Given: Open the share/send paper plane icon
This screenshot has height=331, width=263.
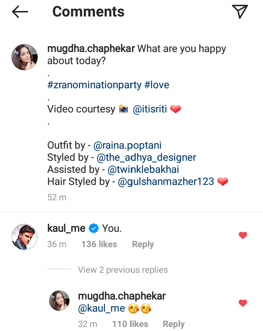Looking at the screenshot, I should (240, 12).
